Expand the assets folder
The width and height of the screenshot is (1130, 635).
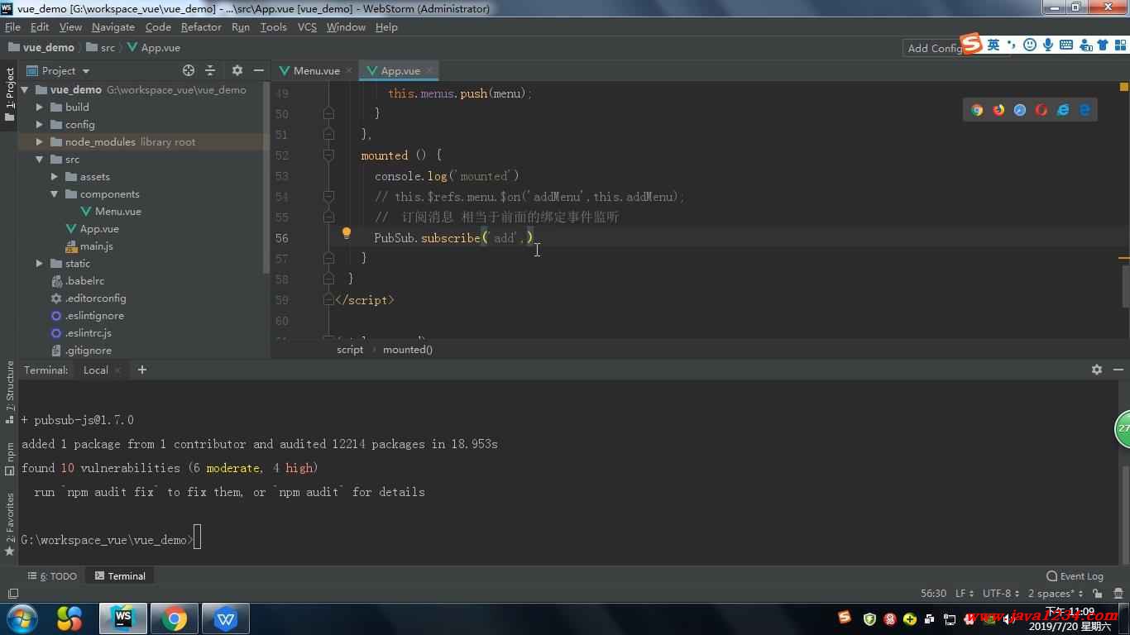(55, 176)
